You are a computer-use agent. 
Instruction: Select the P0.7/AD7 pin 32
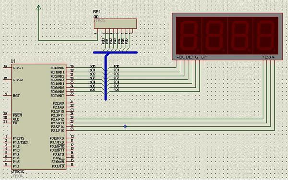pos(70,95)
